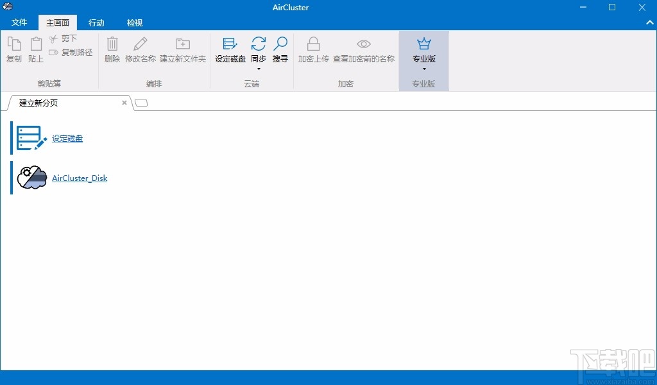Click the 设定磁盘 link in the main panel
Screen dimensions: 657x385
click(x=67, y=138)
